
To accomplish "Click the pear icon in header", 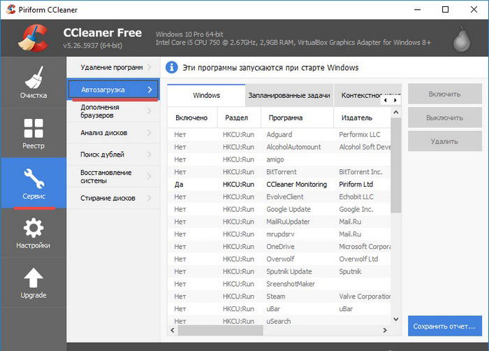I will pos(462,39).
